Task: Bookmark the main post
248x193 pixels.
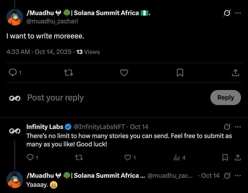Action: (180, 73)
